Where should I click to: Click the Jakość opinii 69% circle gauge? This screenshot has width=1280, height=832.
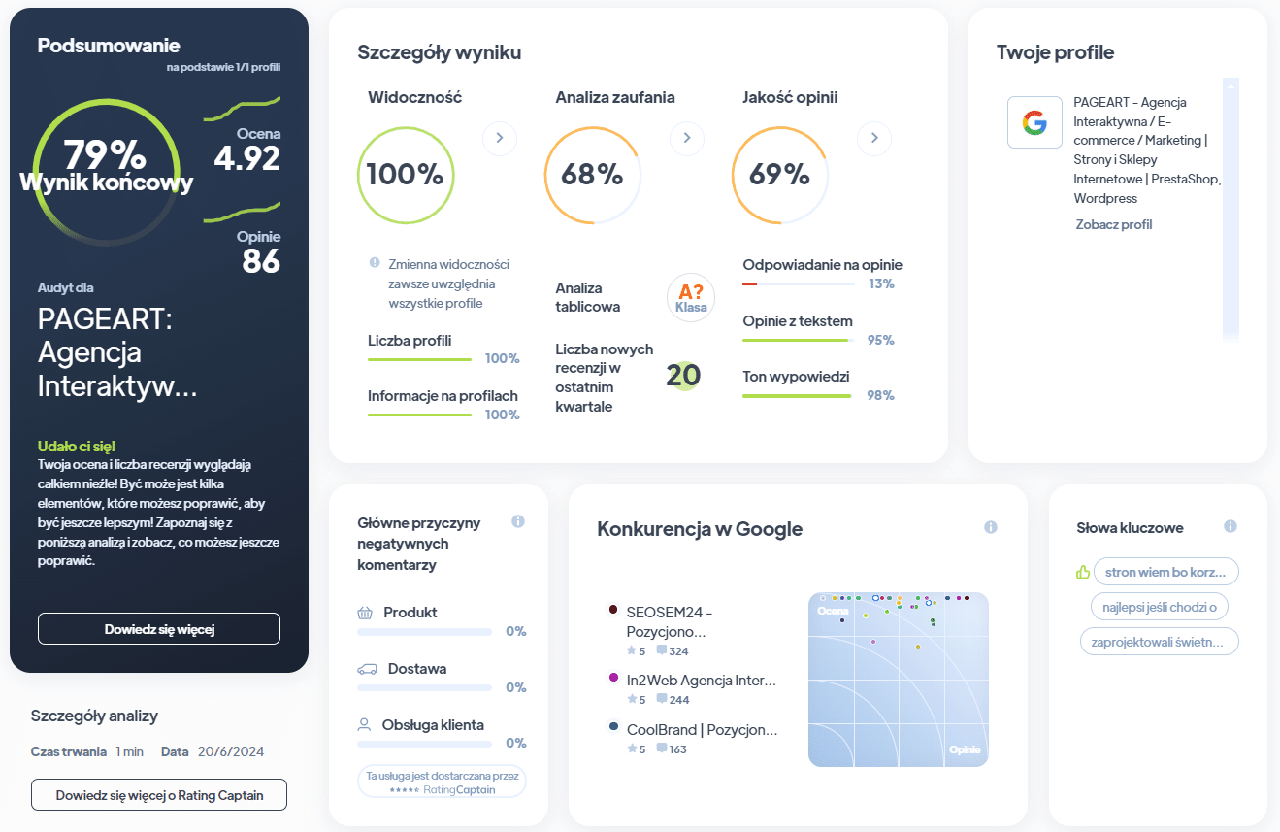click(779, 175)
